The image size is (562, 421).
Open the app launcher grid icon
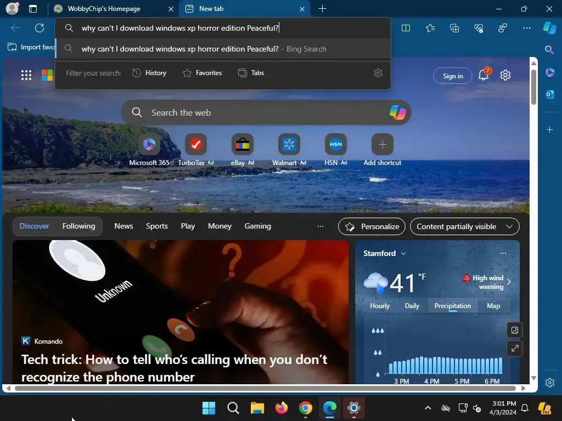coord(26,75)
